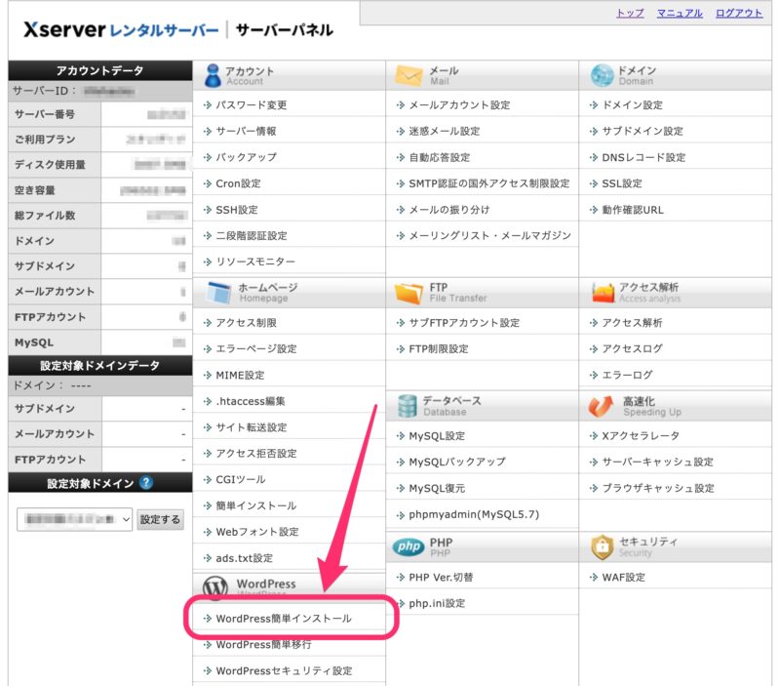This screenshot has height=686, width=780.
Task: Click the Security padlock shield icon
Action: coord(602,547)
